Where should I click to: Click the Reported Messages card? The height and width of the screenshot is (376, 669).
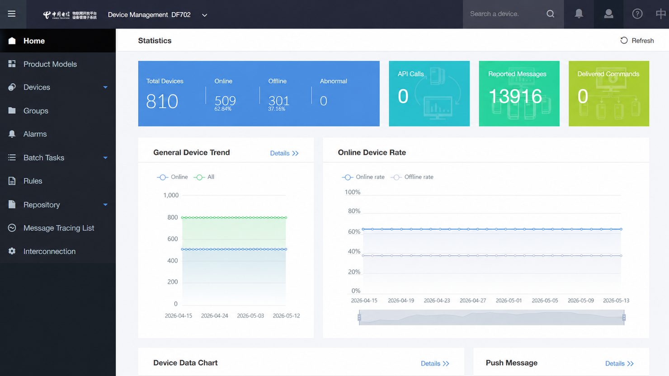tap(519, 94)
